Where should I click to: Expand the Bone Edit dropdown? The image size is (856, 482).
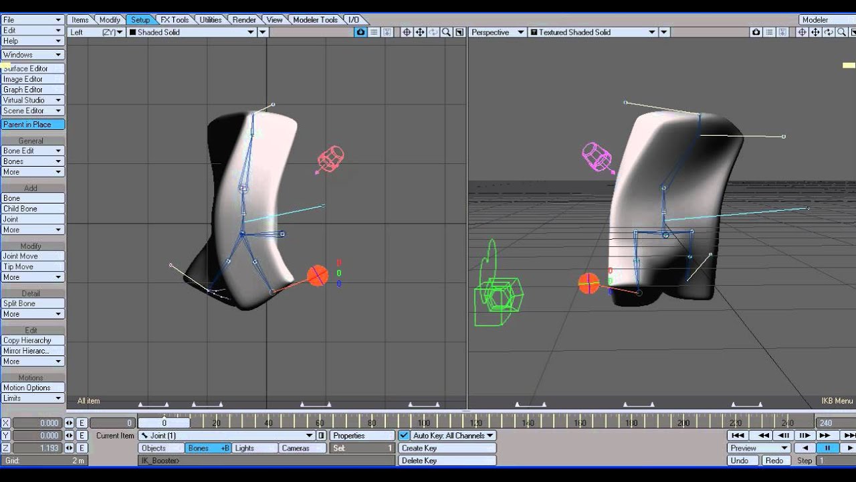click(32, 151)
